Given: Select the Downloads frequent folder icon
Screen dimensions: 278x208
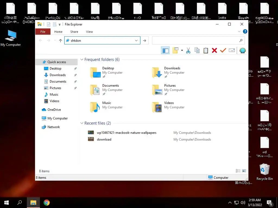Looking at the screenshot, I should click(157, 73).
